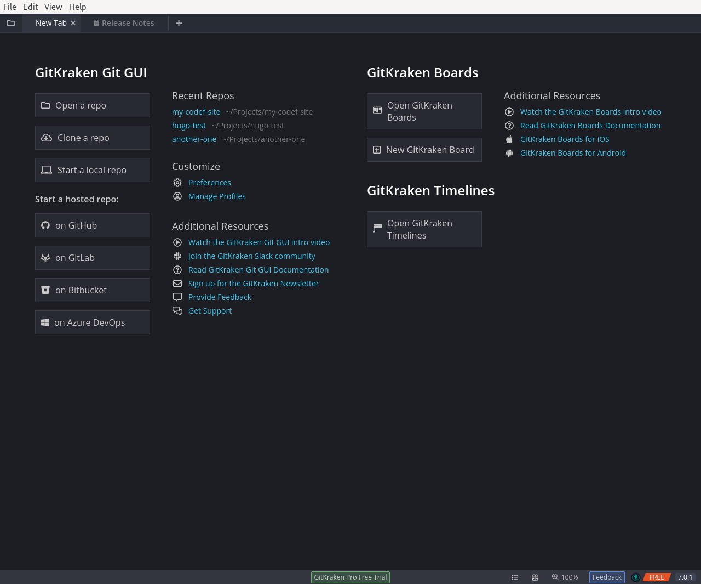Start a hosted repo on GitHub
The image size is (701, 584).
(93, 225)
